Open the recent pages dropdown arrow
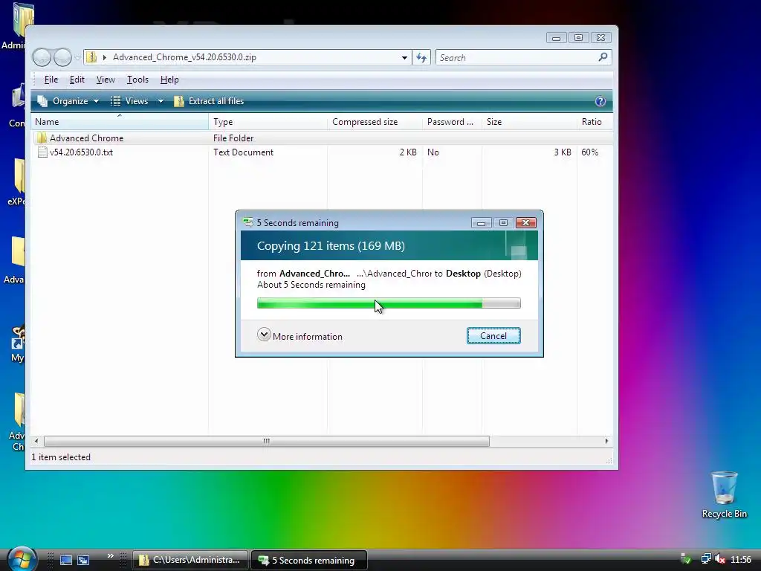Image resolution: width=761 pixels, height=571 pixels. pyautogui.click(x=77, y=58)
